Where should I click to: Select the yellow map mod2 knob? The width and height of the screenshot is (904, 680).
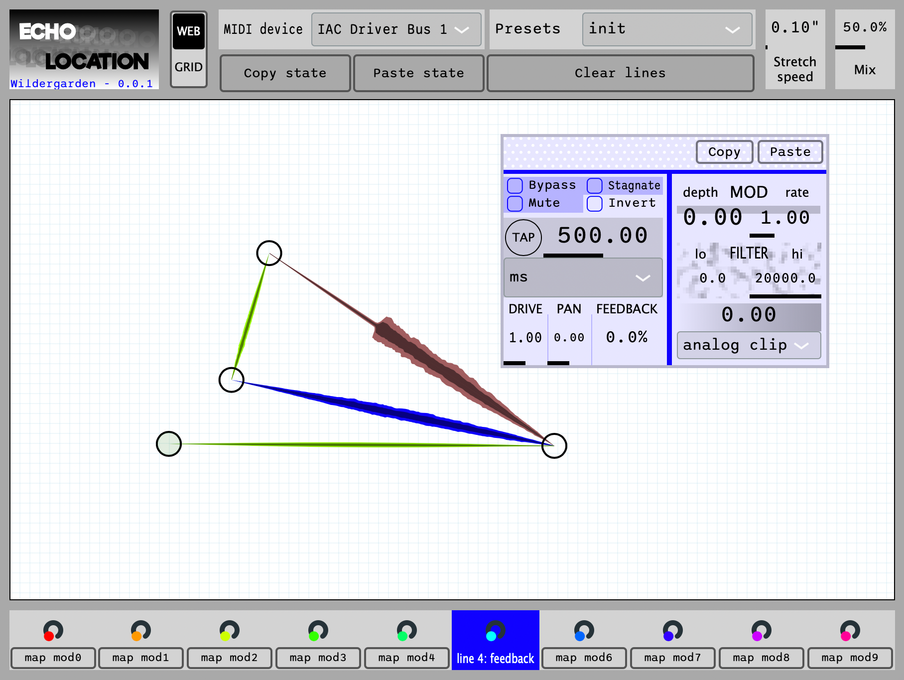point(230,631)
